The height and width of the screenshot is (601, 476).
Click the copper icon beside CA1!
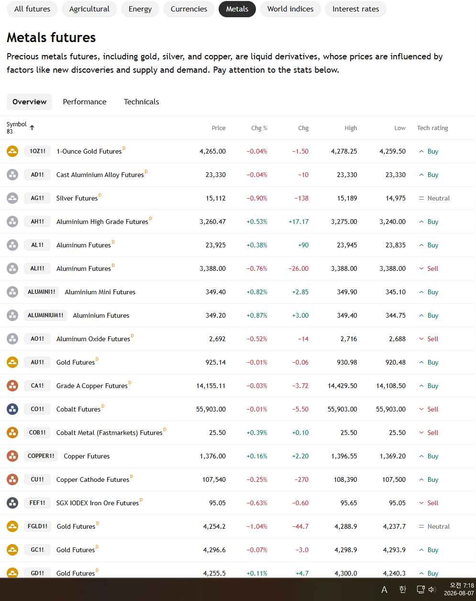(12, 386)
